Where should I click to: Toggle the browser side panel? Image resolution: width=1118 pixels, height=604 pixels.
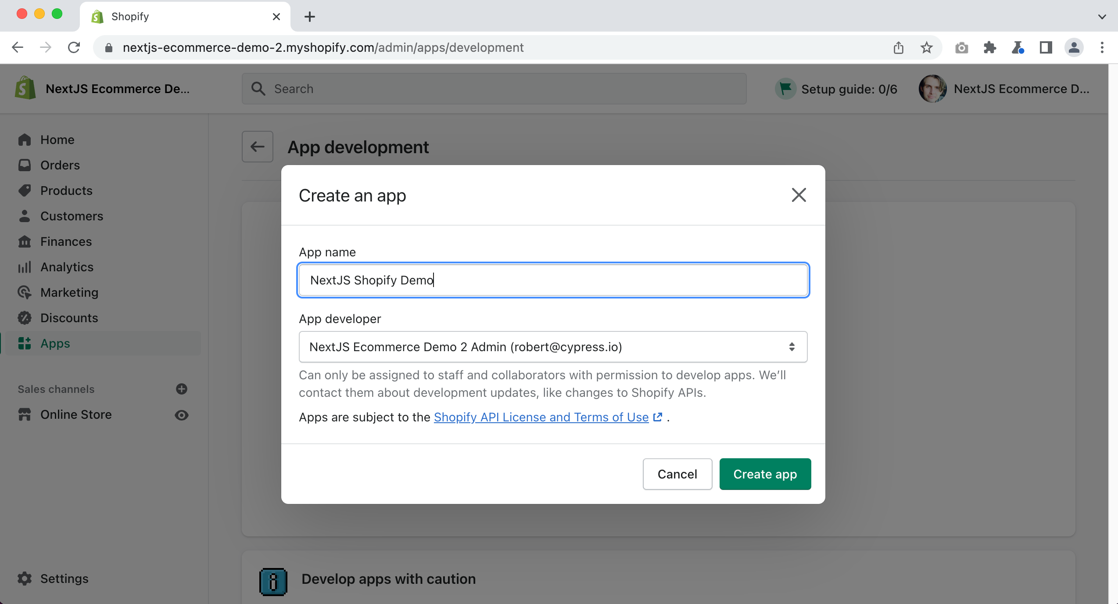(x=1046, y=47)
